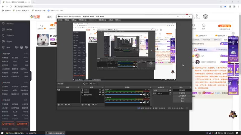Click the Douyu logo in browser
Viewport: 241px width, 135px height.
coord(35,17)
